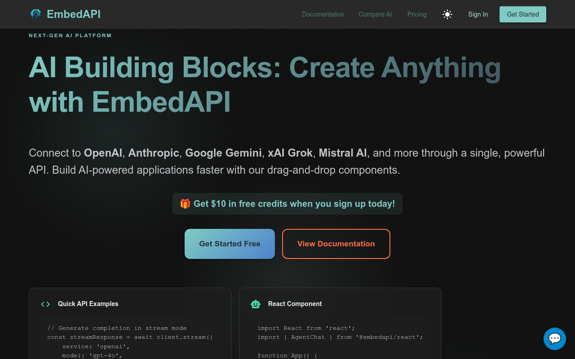Toggle the light/dark theme sun icon

coord(447,14)
